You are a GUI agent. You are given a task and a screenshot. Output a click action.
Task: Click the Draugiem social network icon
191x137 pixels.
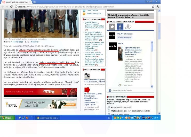tap(128, 27)
